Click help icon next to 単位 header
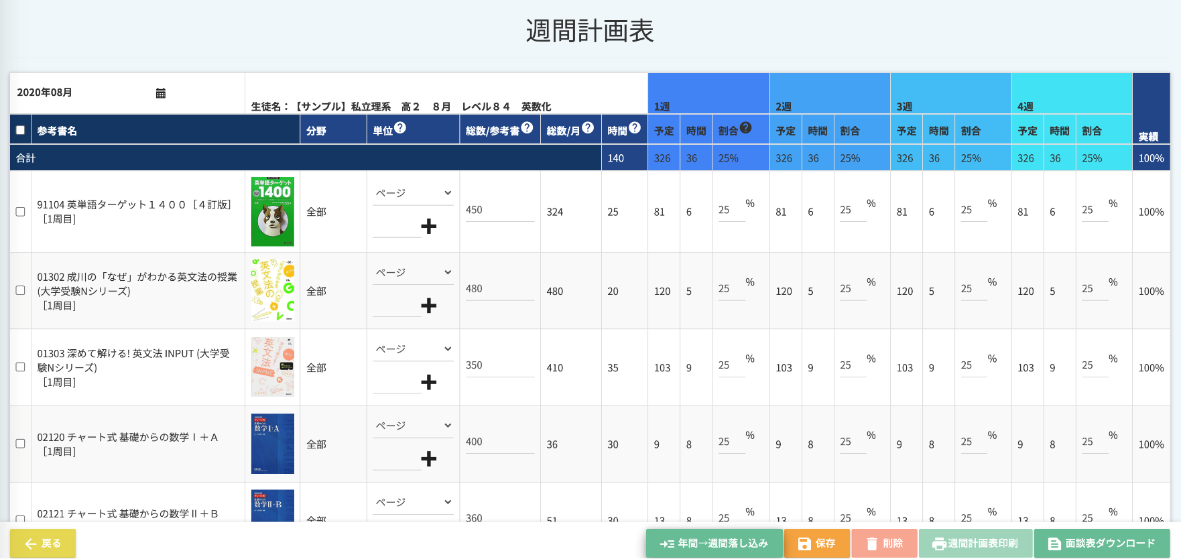 [400, 127]
